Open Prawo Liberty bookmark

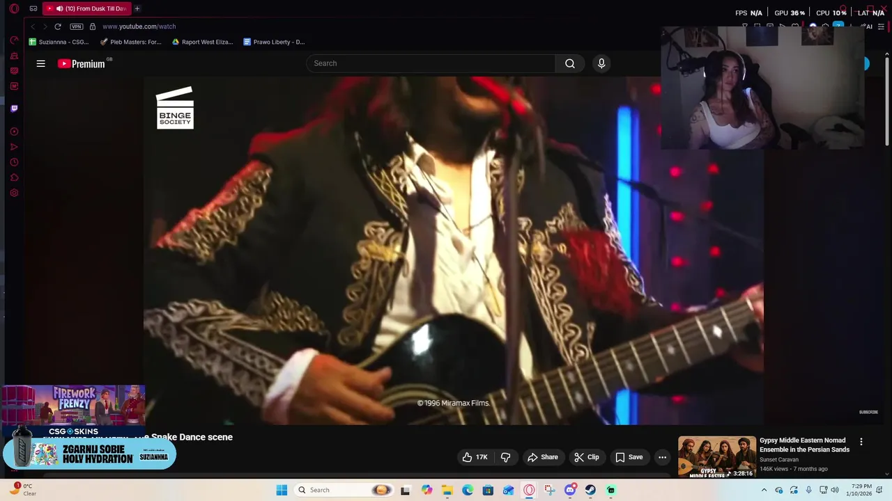(274, 42)
